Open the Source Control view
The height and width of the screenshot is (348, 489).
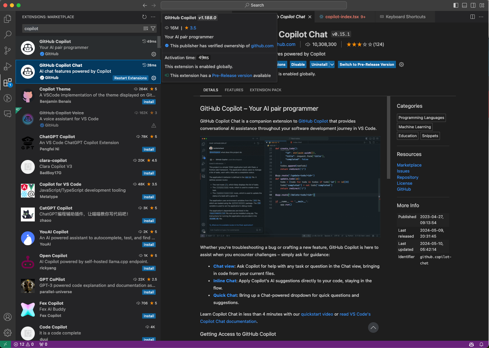(x=7, y=50)
